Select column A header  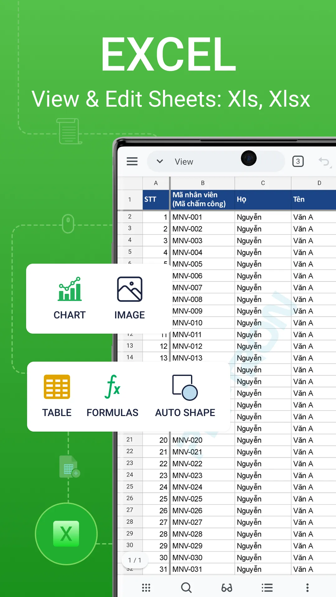click(x=156, y=183)
